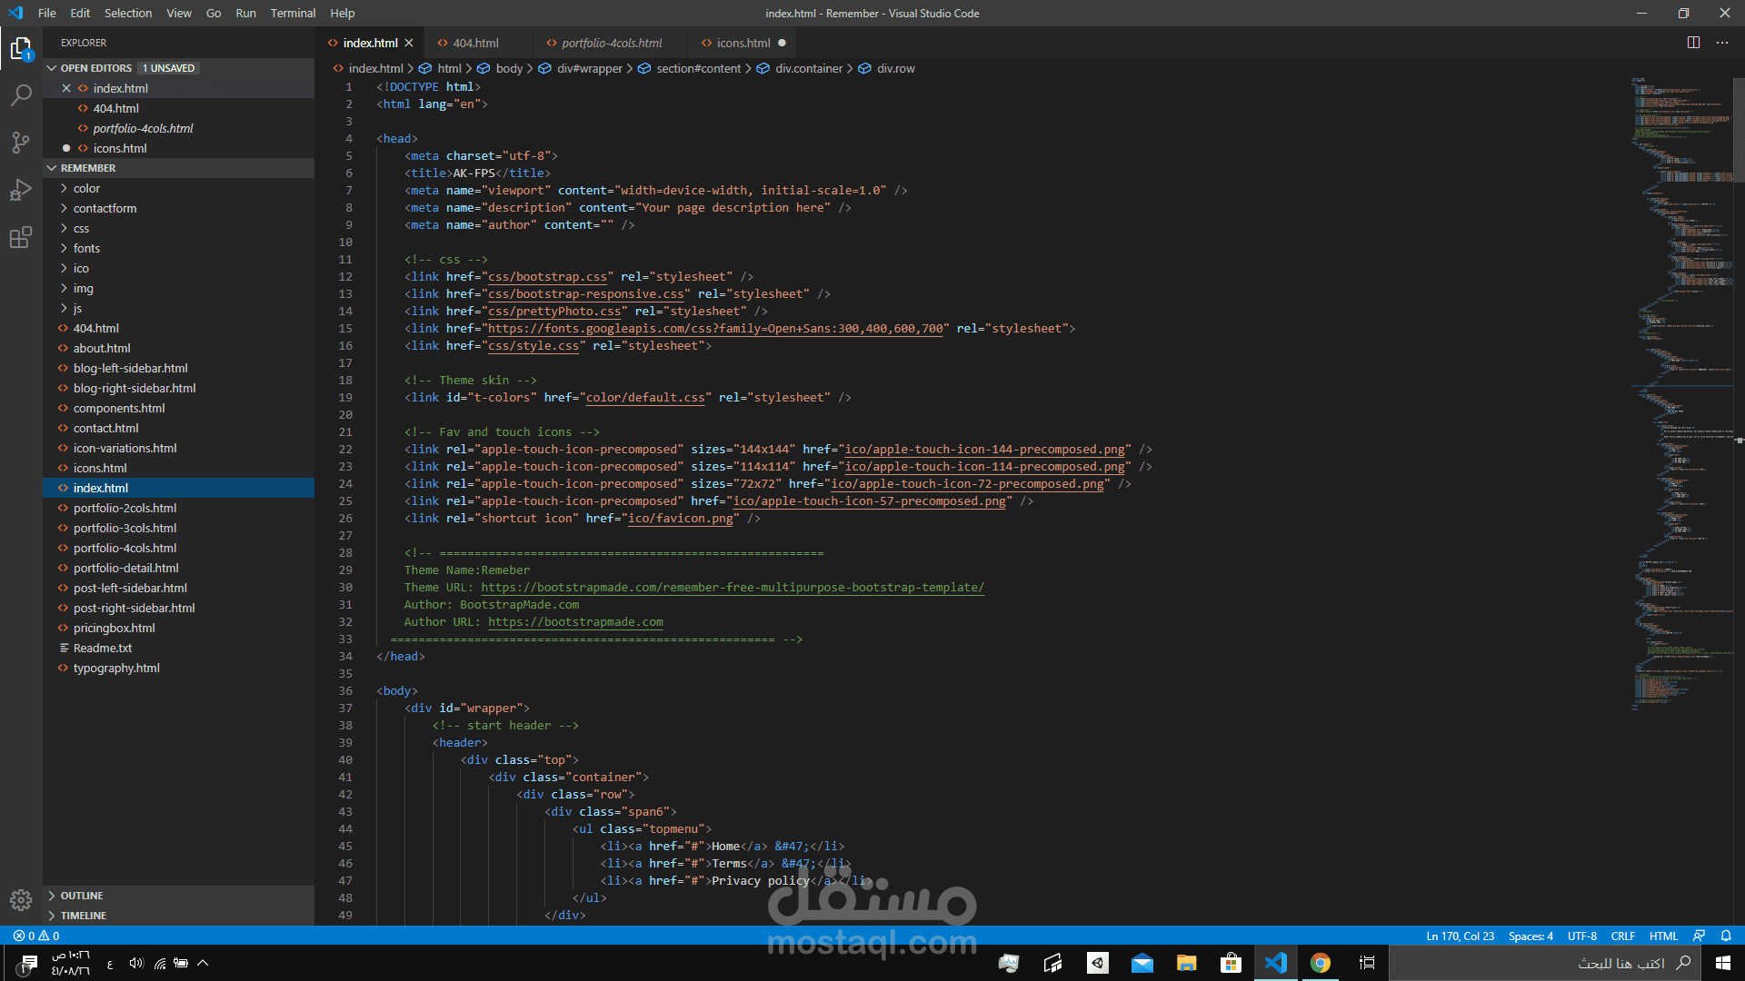The height and width of the screenshot is (981, 1745).
Task: Click Visual Studio Code taskbar icon
Action: (1276, 963)
